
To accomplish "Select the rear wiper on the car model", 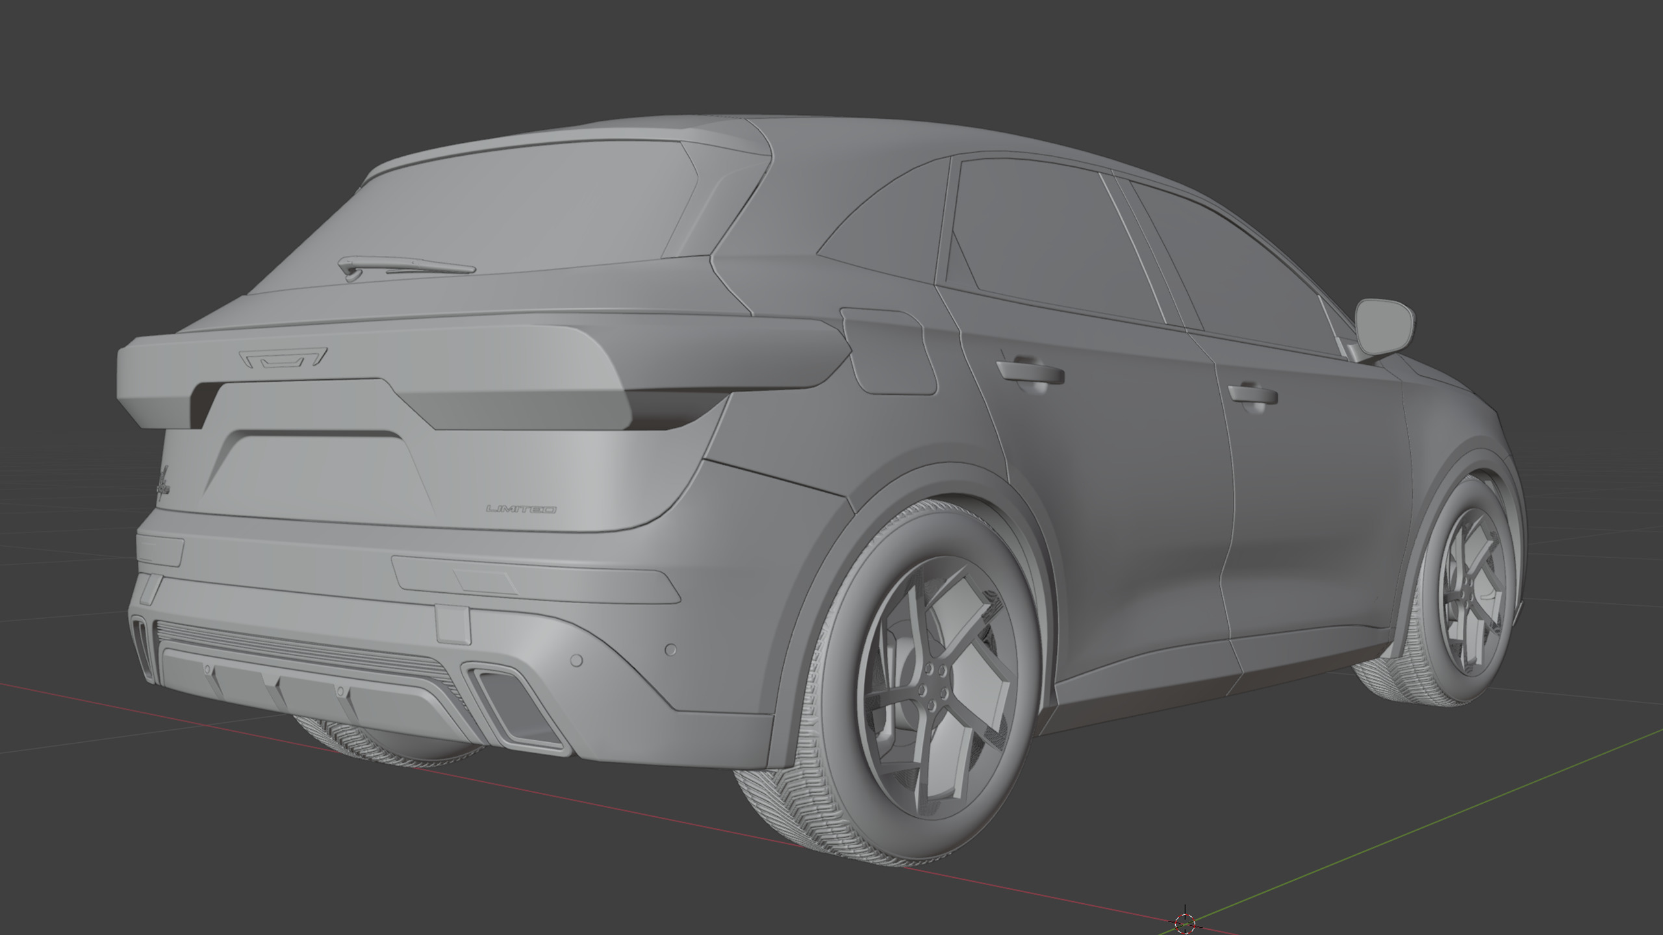I will tap(407, 267).
